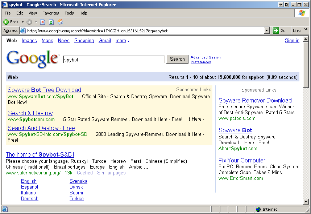Screen dimensions: 311x214
Task: Open the Help menu
Action: [x=83, y=13]
